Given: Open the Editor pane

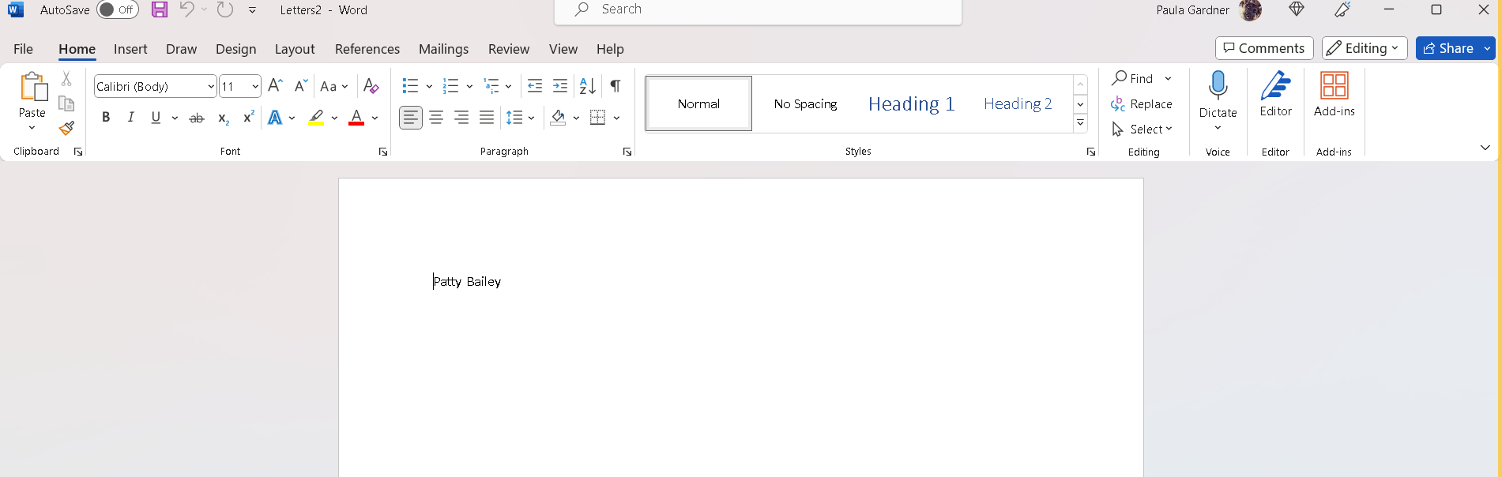Looking at the screenshot, I should 1275,93.
